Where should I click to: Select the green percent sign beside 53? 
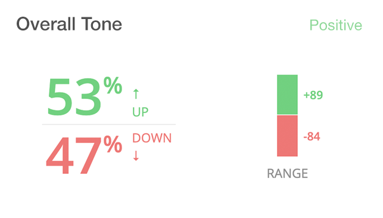pyautogui.click(x=113, y=85)
